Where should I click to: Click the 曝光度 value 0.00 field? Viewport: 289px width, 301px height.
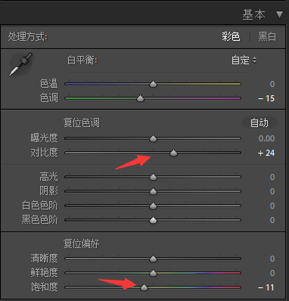point(266,138)
